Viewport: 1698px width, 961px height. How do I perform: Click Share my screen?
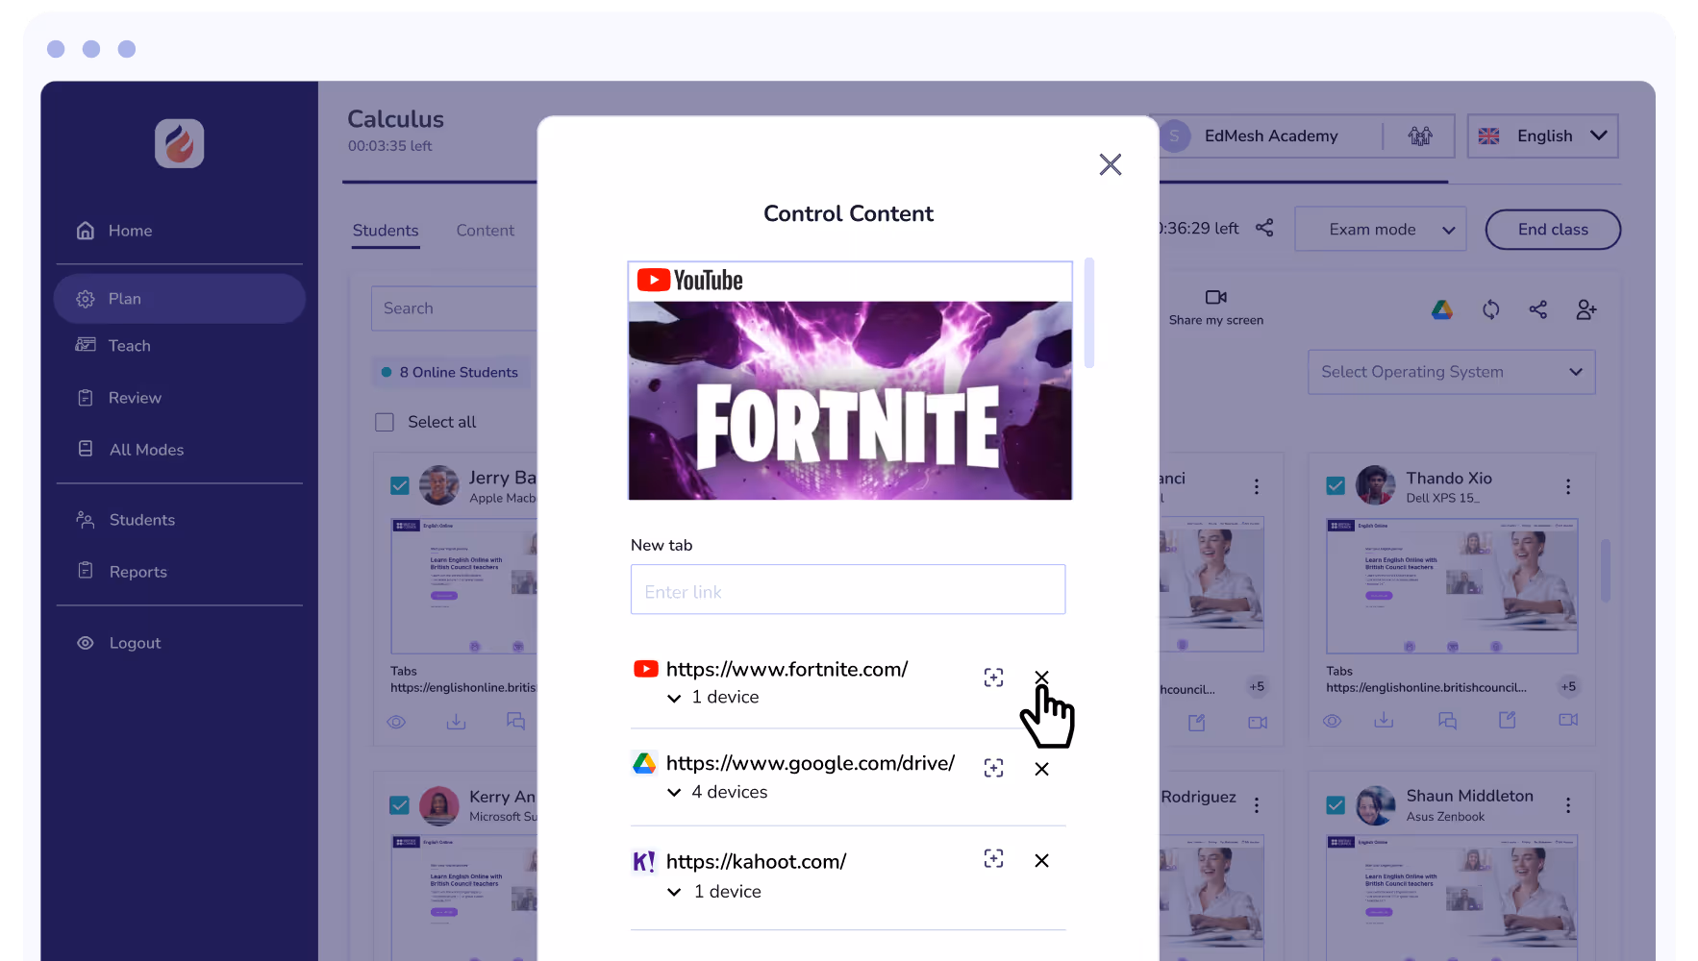pos(1216,308)
